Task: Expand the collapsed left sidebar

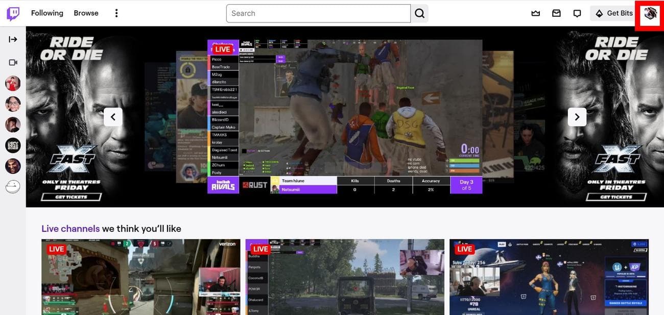Action: point(13,39)
